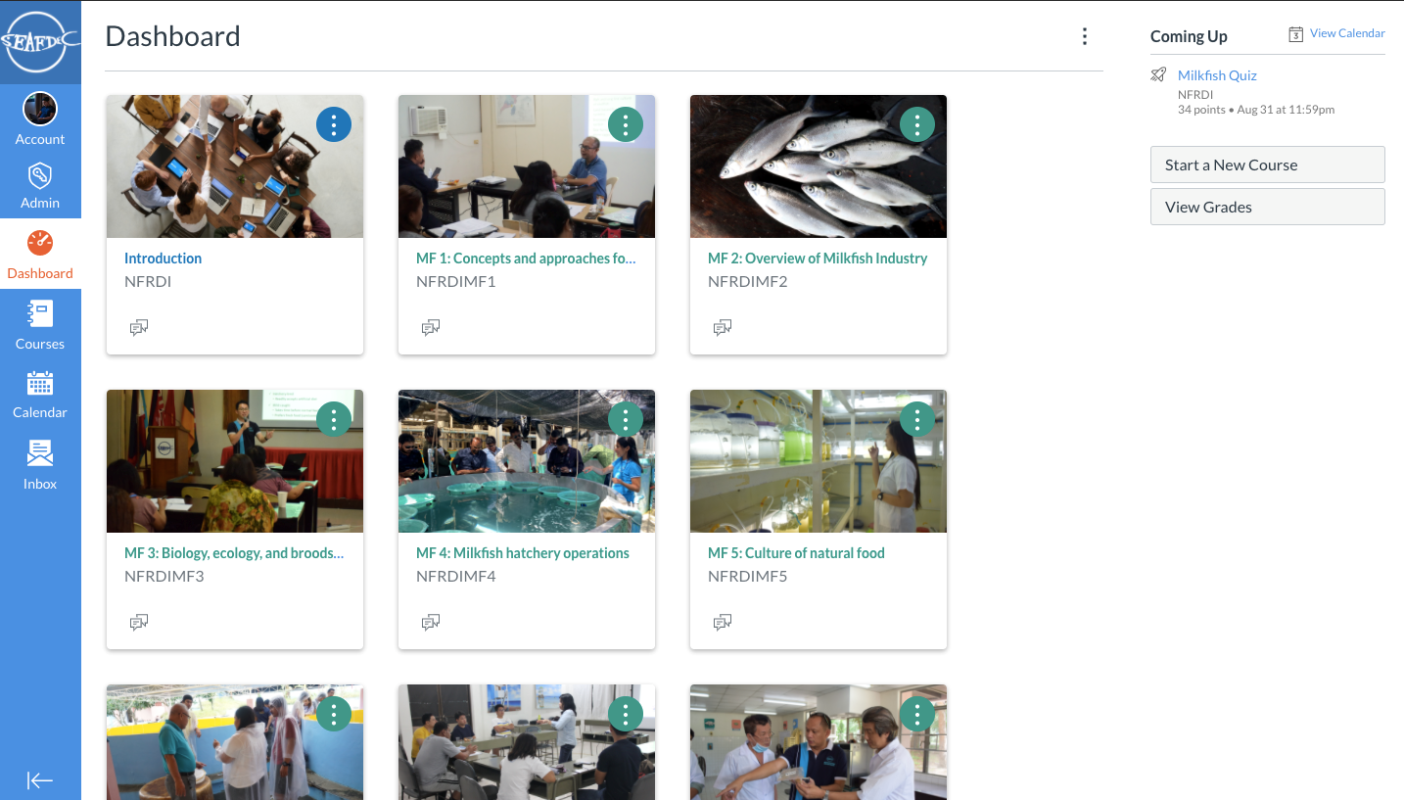
Task: Open Calendar in the global navigation
Action: tap(40, 395)
